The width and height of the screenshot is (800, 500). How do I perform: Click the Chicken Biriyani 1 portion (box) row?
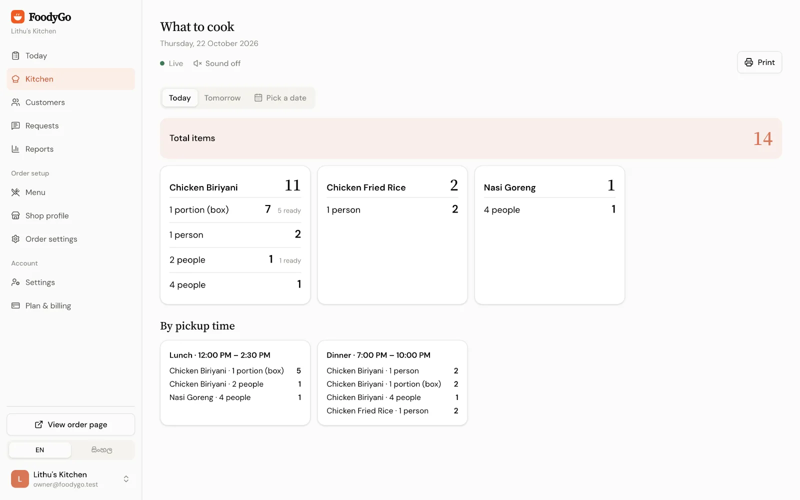click(x=235, y=210)
